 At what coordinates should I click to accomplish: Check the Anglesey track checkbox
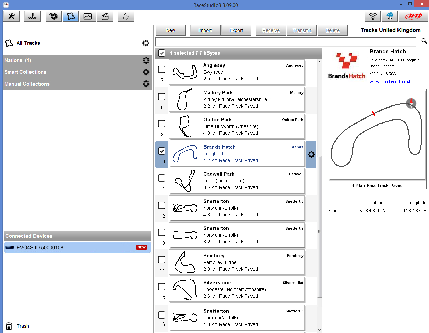(x=162, y=69)
